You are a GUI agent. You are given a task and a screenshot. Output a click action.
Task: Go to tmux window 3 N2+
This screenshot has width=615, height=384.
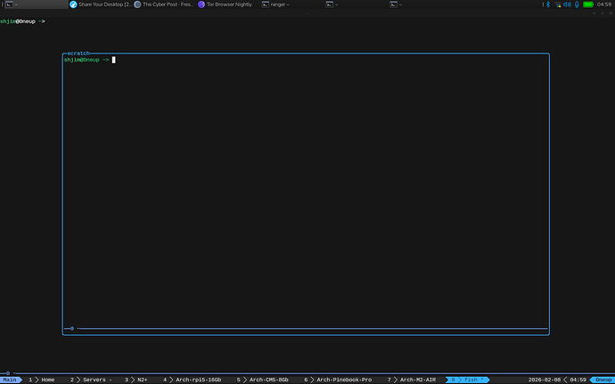coord(137,380)
